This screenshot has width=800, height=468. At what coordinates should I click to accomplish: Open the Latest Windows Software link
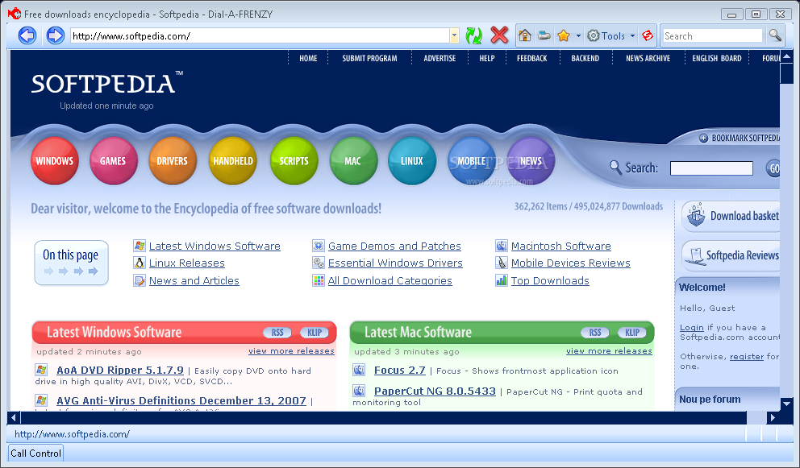click(x=215, y=246)
